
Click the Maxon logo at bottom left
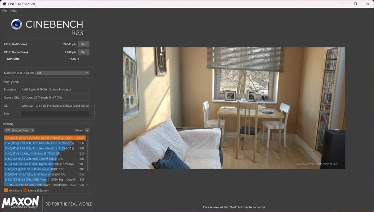(x=21, y=203)
